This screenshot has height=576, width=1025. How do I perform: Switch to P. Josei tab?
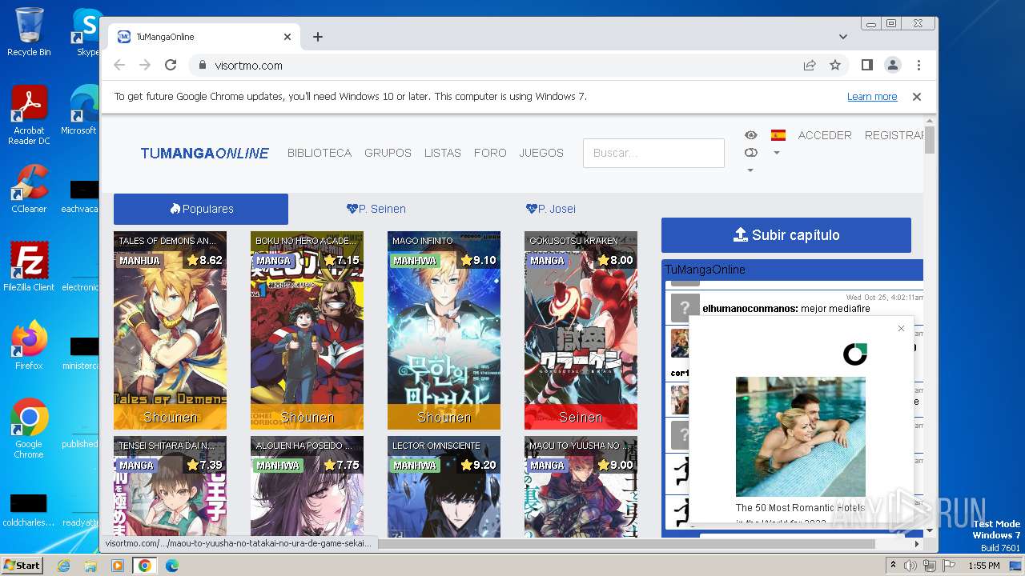click(x=550, y=209)
